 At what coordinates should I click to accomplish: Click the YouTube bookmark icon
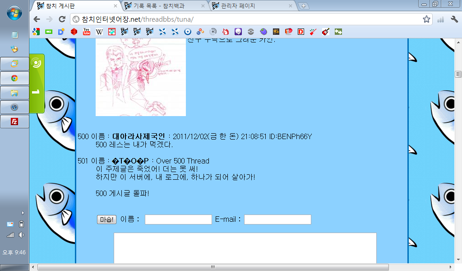(x=87, y=32)
